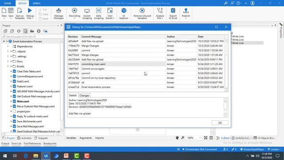The image size is (284, 160).
Task: Open the Arguments panel
Action: 86,138
